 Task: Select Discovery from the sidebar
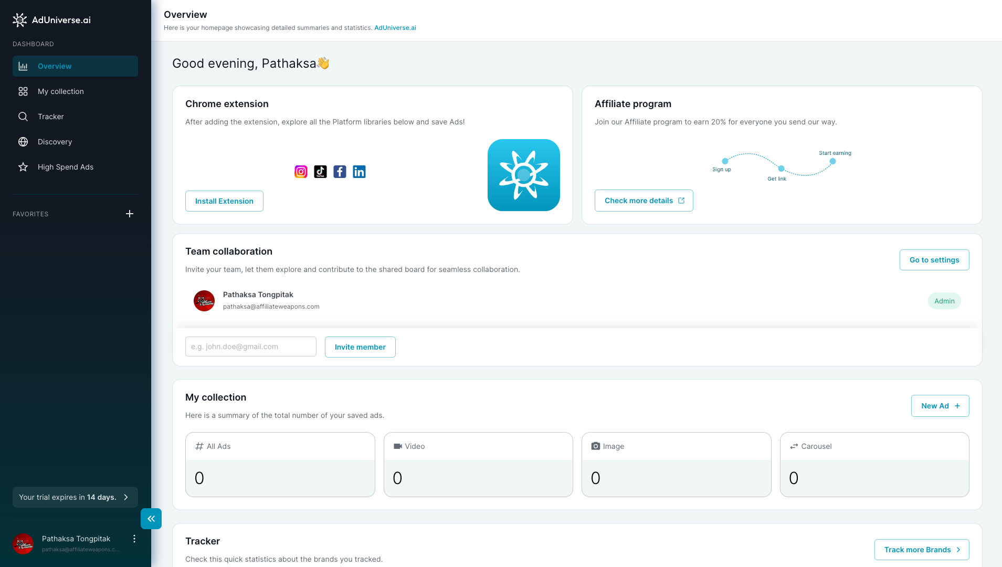(x=55, y=142)
